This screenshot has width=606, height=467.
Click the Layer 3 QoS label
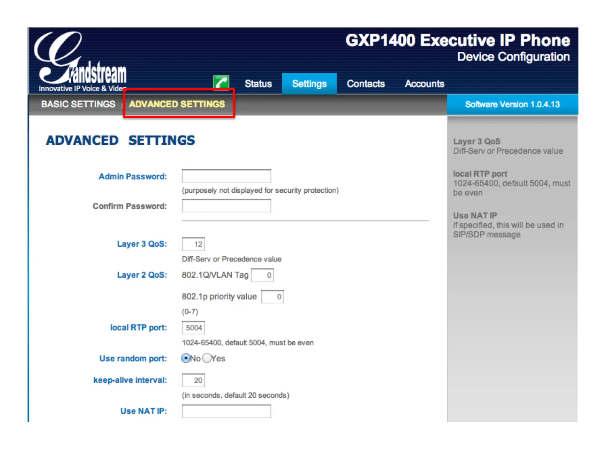click(x=142, y=244)
